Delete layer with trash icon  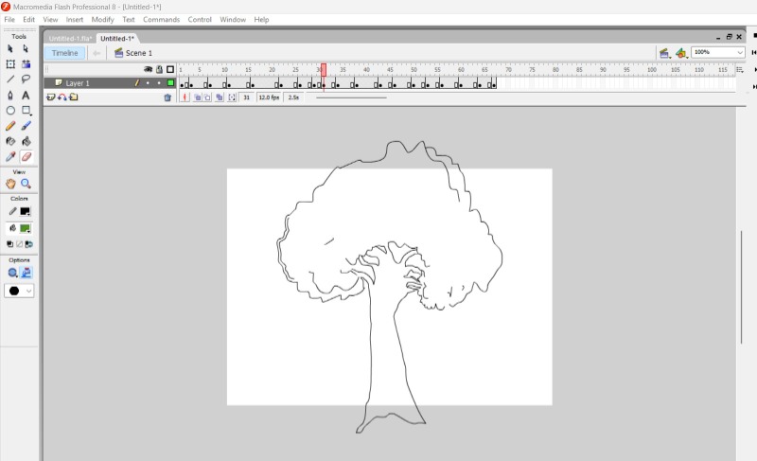click(x=167, y=98)
